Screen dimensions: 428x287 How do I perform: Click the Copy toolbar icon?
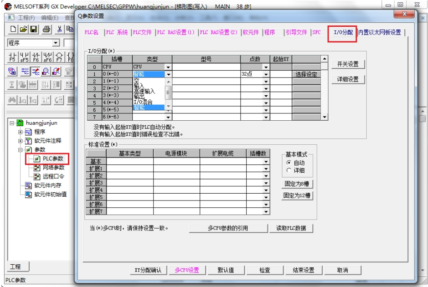(x=70, y=29)
